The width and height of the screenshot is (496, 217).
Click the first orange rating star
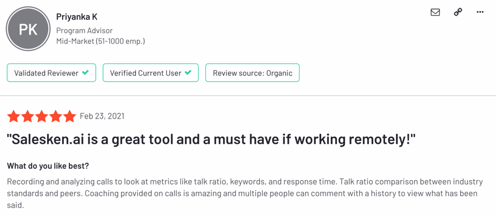(x=13, y=116)
